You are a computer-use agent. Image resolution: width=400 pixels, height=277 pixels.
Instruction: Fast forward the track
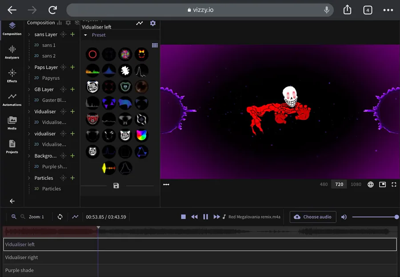tap(216, 217)
